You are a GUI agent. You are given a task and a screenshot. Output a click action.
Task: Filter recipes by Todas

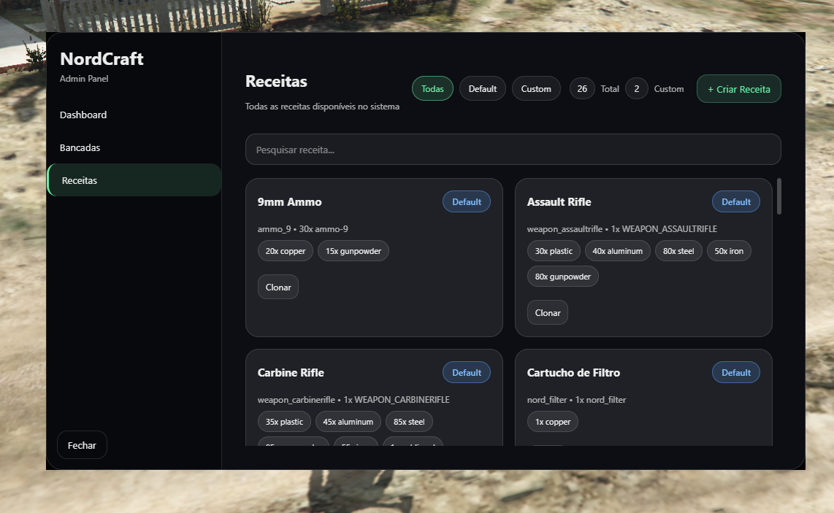click(x=432, y=89)
